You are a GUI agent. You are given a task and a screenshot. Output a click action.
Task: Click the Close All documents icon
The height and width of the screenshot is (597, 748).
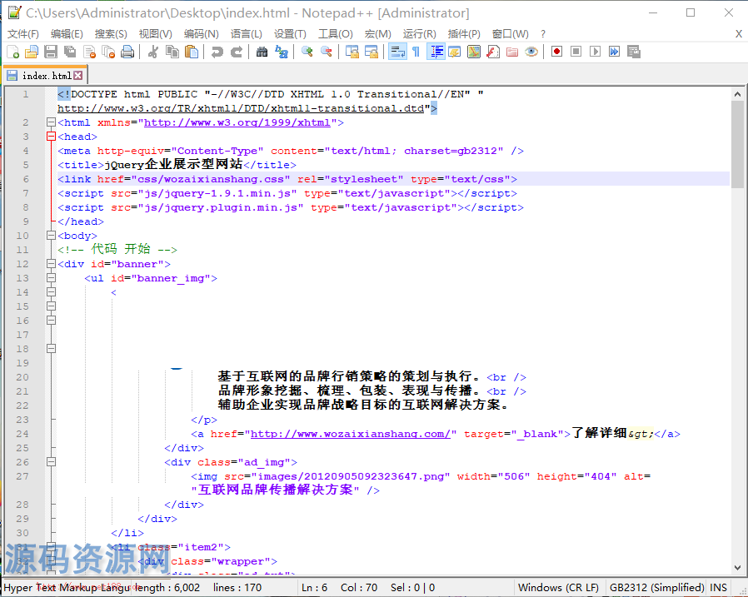pos(108,52)
